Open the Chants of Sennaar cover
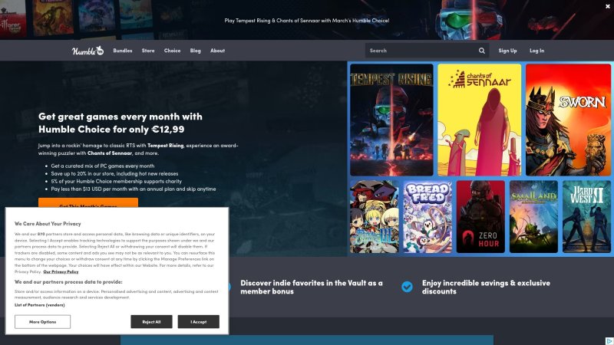Viewport: 614px width, 345px height. coord(479,120)
